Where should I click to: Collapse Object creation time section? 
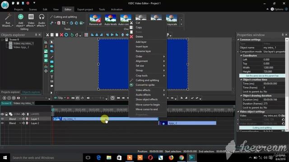click(x=241, y=80)
